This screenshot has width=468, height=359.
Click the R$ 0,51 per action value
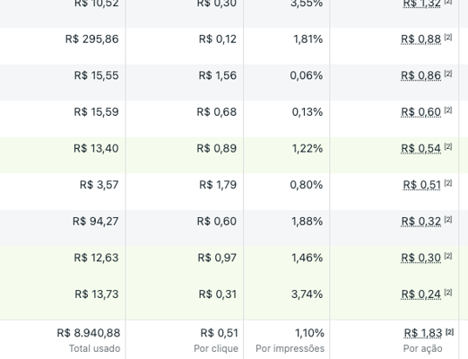(x=421, y=185)
